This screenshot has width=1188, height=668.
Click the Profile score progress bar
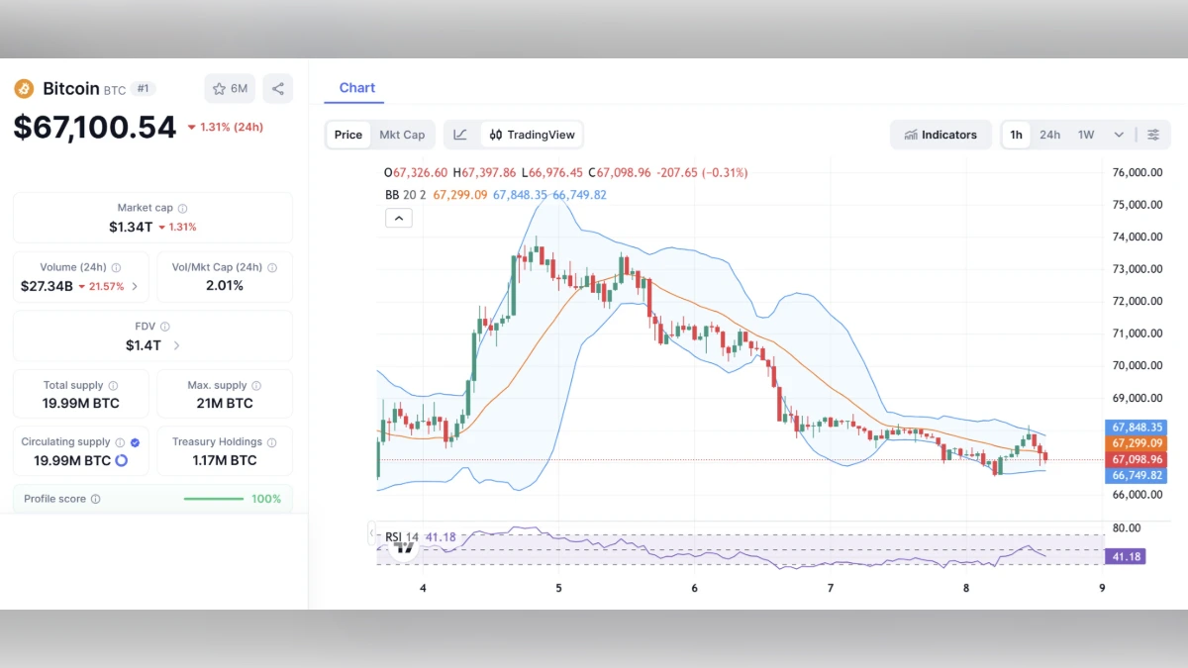point(213,499)
